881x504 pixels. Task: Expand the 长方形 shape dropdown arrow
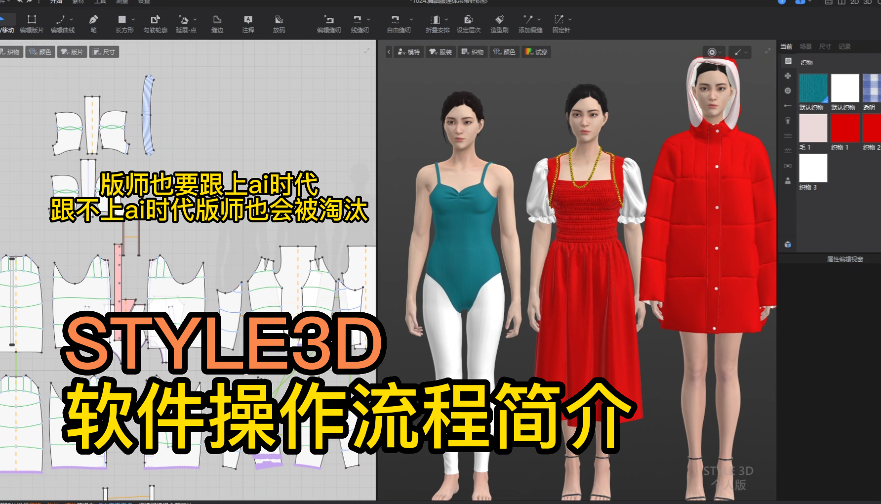[133, 19]
